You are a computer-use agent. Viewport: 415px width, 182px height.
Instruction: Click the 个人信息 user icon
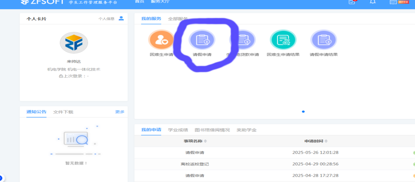(x=121, y=18)
